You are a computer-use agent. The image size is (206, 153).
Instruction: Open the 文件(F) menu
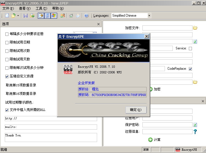pyautogui.click(x=8, y=8)
